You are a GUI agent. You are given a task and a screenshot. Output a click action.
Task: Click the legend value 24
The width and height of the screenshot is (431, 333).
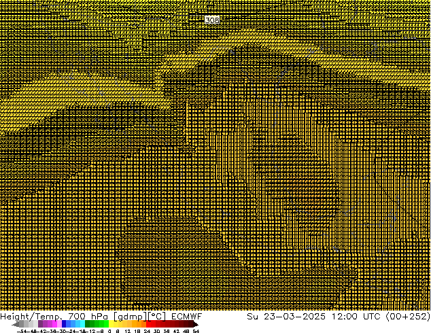(147, 331)
